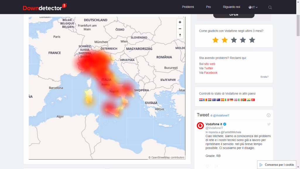Zoom in the outage map

(x=180, y=22)
